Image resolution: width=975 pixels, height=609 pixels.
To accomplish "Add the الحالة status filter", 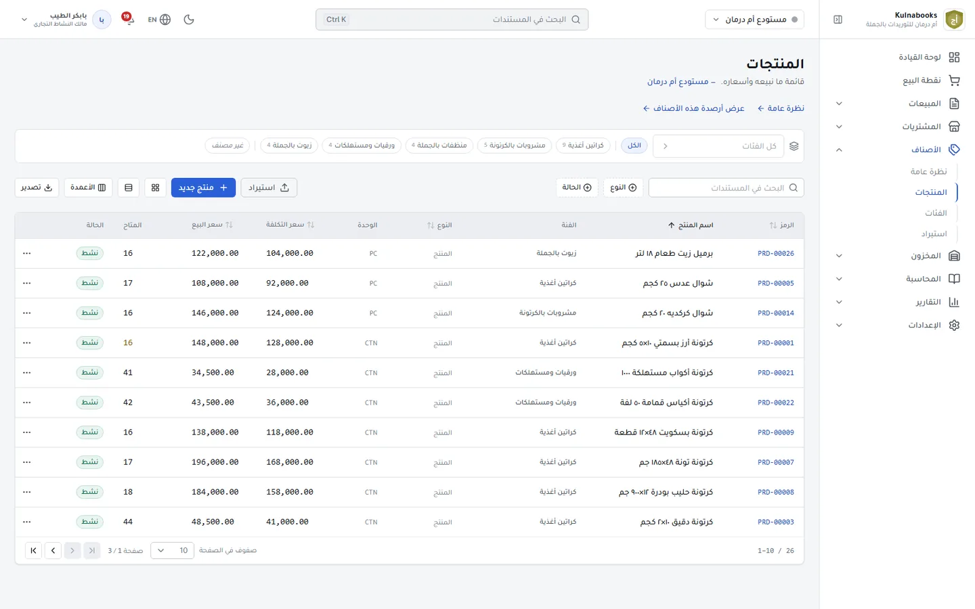I will [x=577, y=187].
